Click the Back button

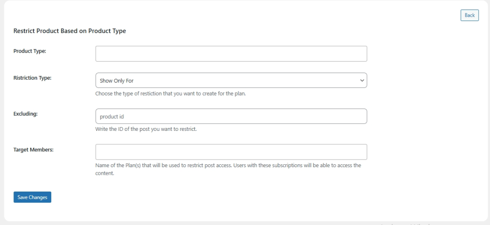coord(469,15)
